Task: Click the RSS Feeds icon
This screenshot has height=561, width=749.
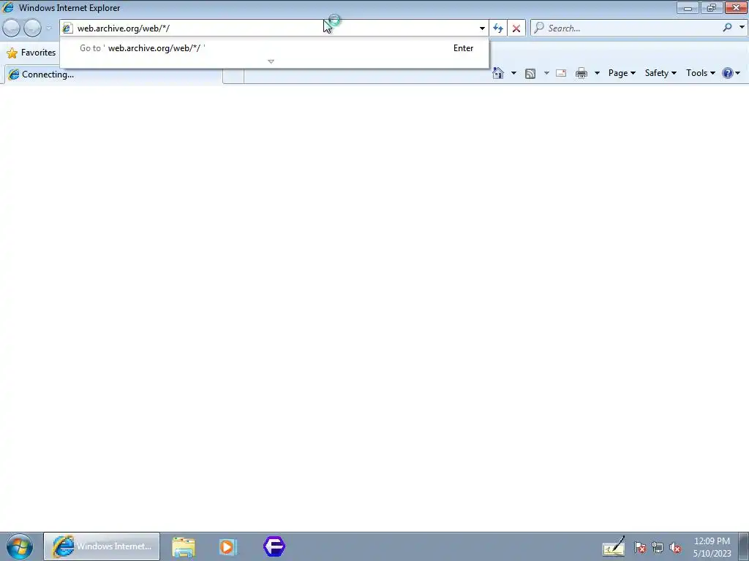Action: pyautogui.click(x=530, y=74)
